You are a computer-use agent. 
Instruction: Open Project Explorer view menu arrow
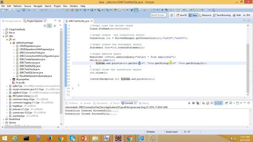pyautogui.click(x=60, y=25)
